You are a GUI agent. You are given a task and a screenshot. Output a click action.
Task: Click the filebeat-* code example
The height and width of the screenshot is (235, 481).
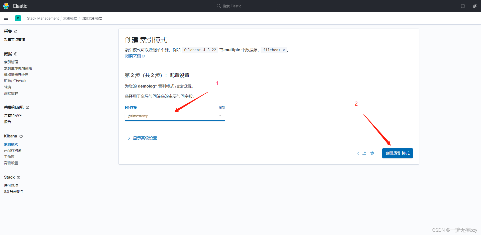(x=274, y=50)
